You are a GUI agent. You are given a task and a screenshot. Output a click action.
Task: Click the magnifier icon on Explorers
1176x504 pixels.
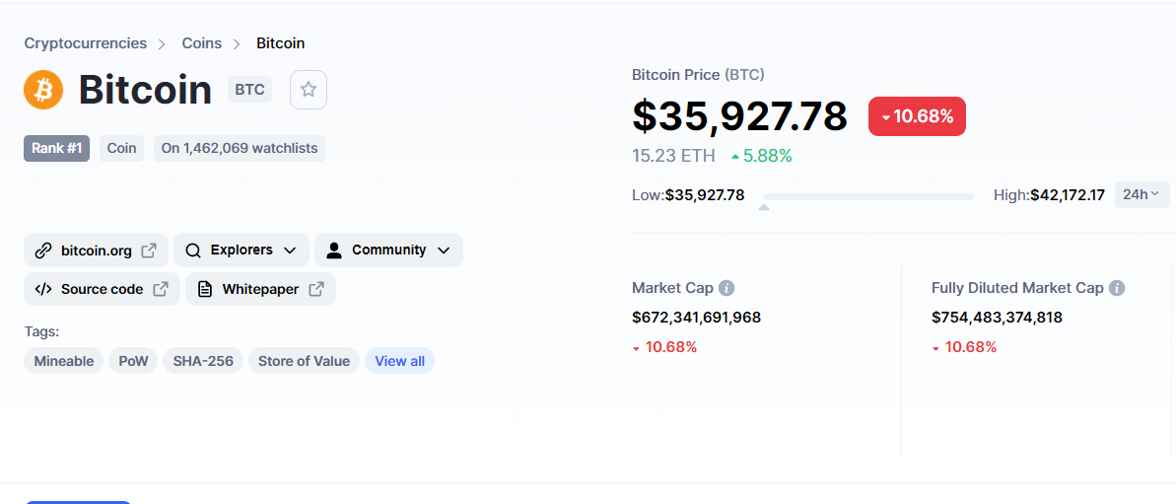point(193,251)
